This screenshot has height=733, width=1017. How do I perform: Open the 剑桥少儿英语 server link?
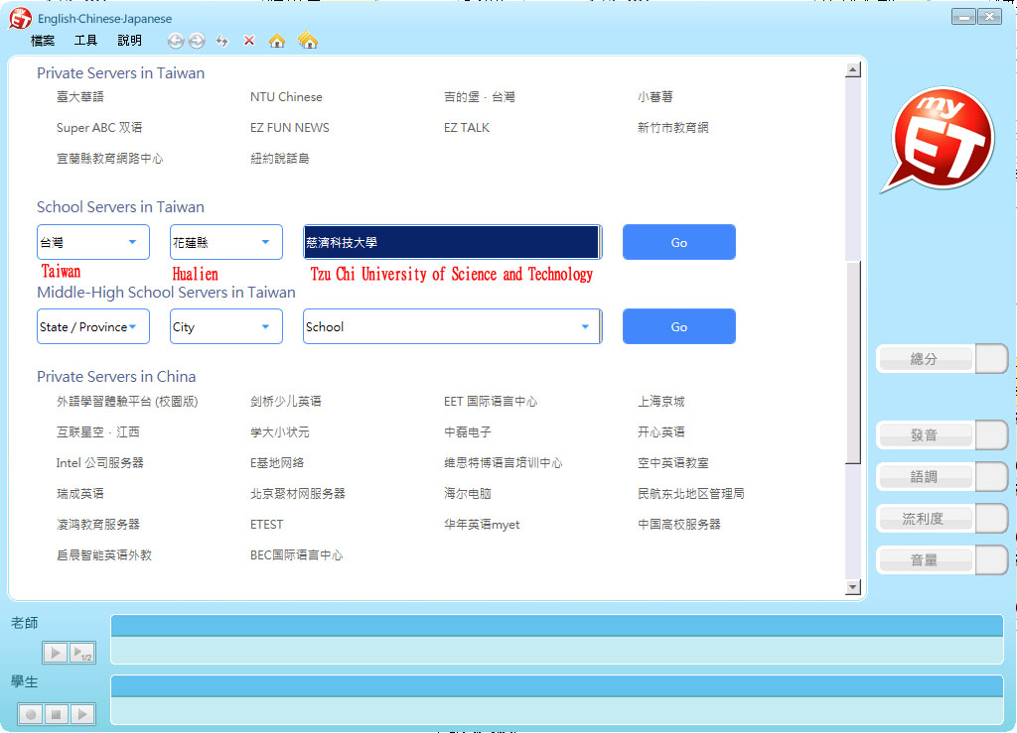point(285,402)
